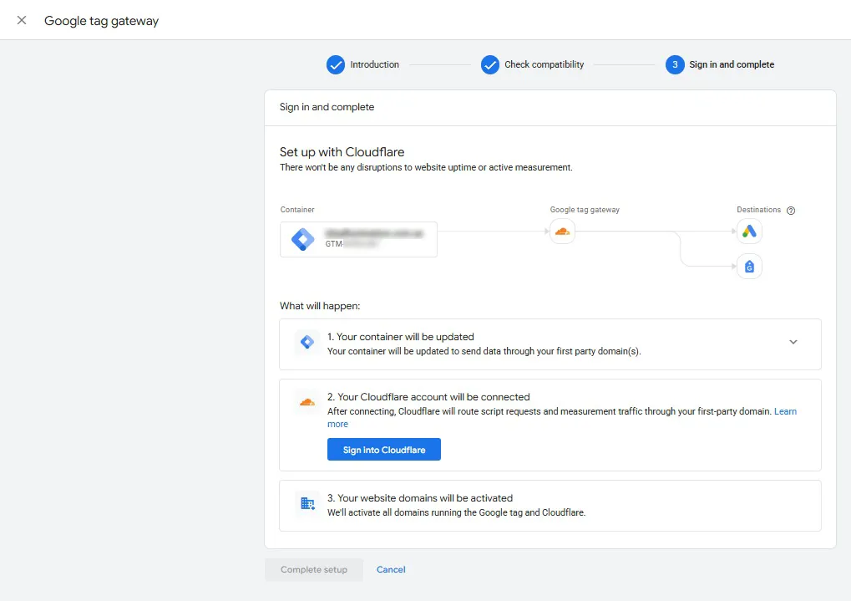Select the Sign in and complete step label
Image resolution: width=851 pixels, height=601 pixels.
732,64
